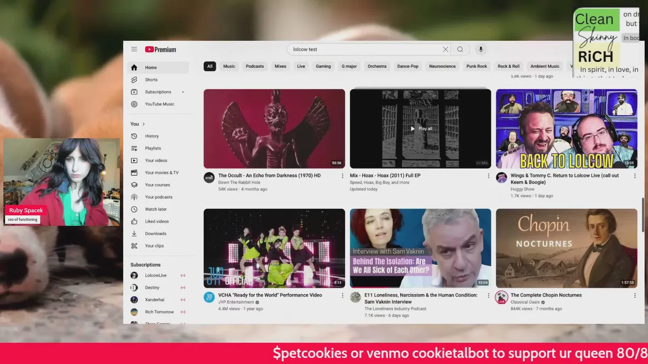Screen dimensions: 648x364
Task: Expand the You section chevron
Action: click(x=144, y=124)
